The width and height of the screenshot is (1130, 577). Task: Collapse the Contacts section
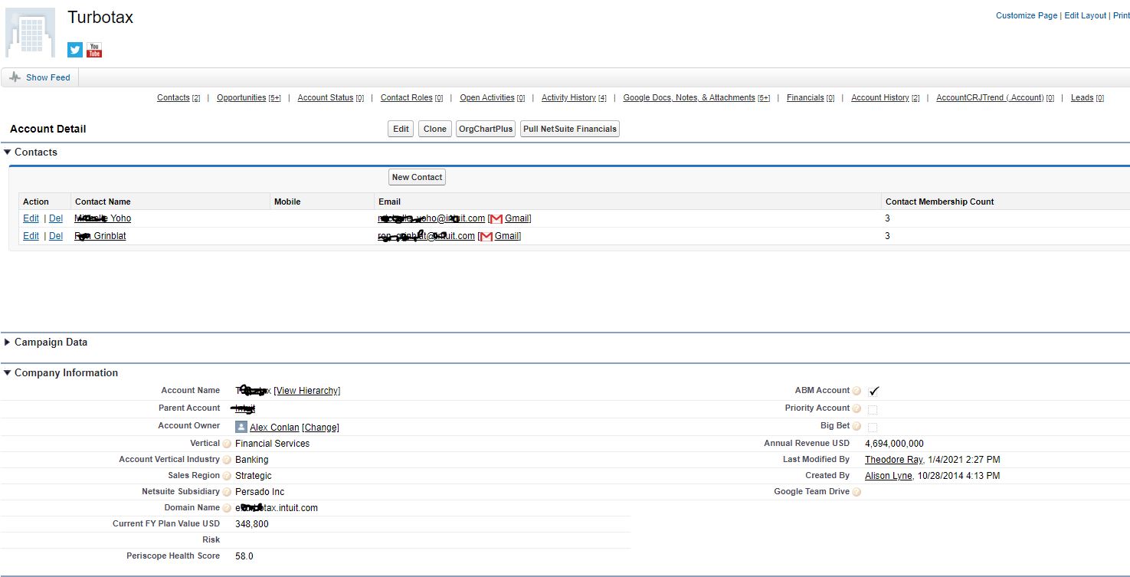(8, 152)
